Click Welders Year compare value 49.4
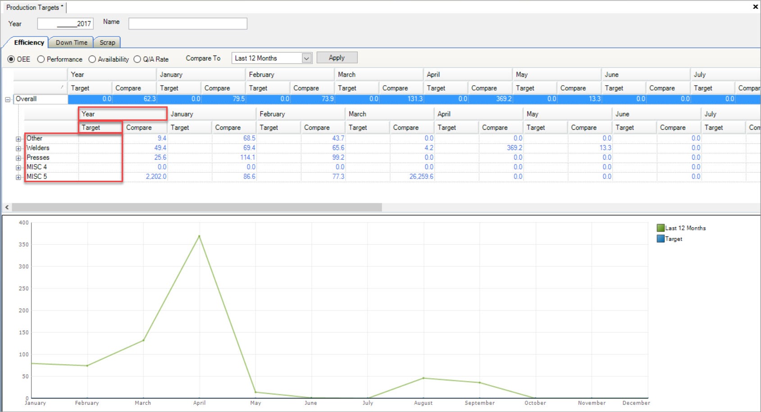 click(x=160, y=148)
